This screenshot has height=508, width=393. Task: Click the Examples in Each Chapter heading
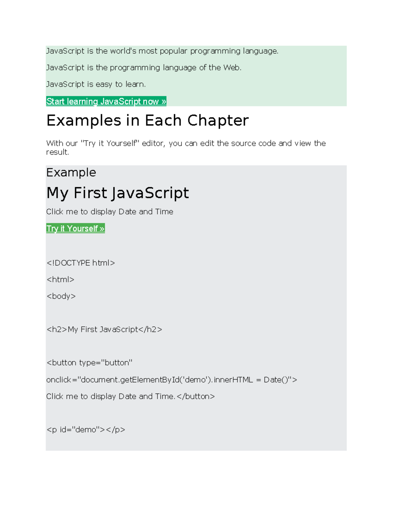147,121
